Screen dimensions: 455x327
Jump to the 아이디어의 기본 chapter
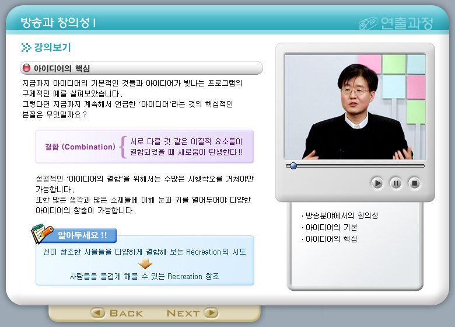pyautogui.click(x=331, y=227)
